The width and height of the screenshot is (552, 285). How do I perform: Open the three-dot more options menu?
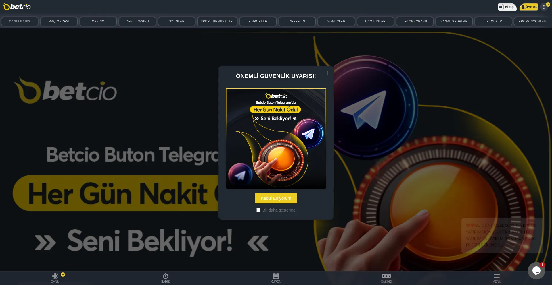[544, 7]
